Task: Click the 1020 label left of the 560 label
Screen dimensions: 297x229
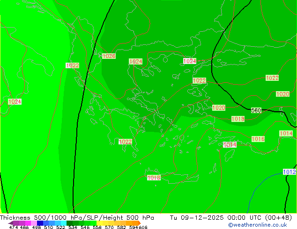Action: (219, 107)
